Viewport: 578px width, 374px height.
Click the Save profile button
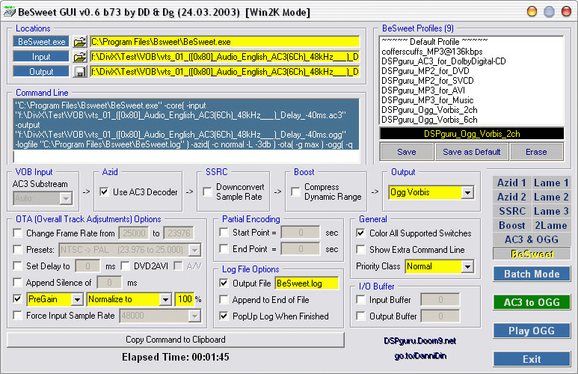[407, 152]
